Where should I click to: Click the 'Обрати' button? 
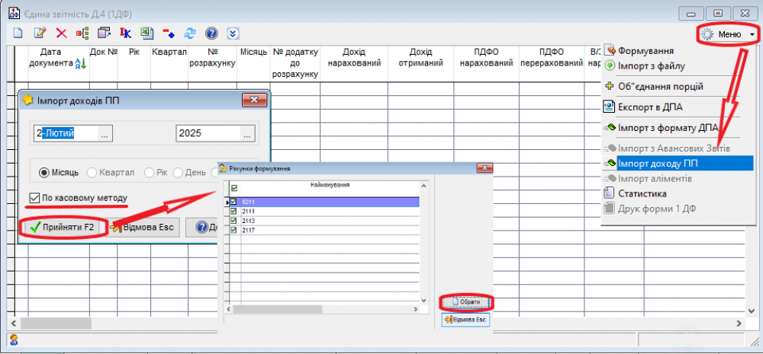[465, 301]
